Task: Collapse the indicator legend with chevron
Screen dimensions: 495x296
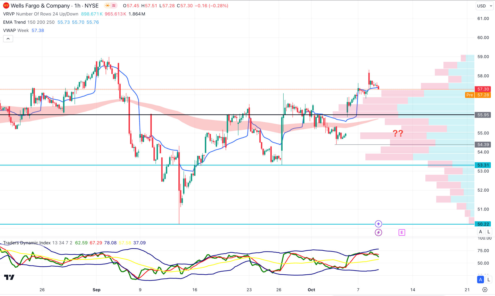Action: (x=8, y=39)
